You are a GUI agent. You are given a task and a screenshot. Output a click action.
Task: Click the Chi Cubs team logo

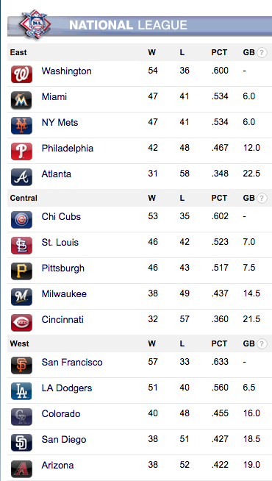point(21,220)
